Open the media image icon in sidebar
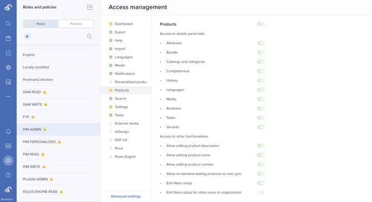Viewport: 372px width, 202px height. point(8,82)
